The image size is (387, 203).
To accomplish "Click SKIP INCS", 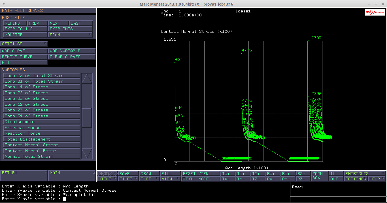I will 71,29.
